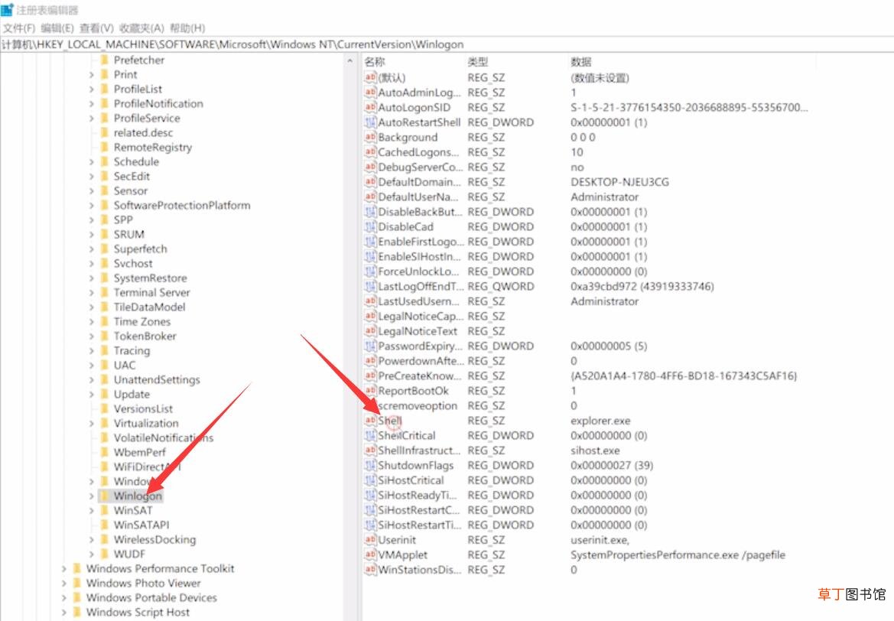Select the explorer.exe data cell

(x=600, y=421)
